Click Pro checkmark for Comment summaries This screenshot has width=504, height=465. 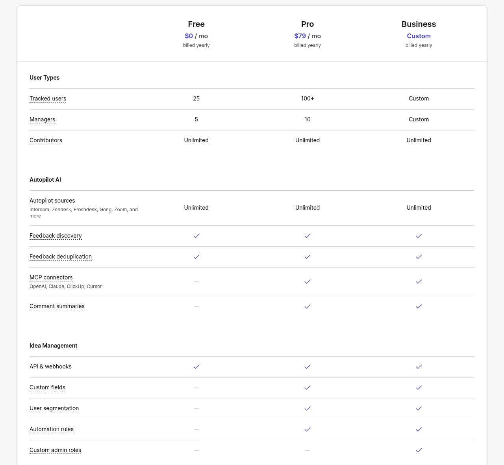308,306
